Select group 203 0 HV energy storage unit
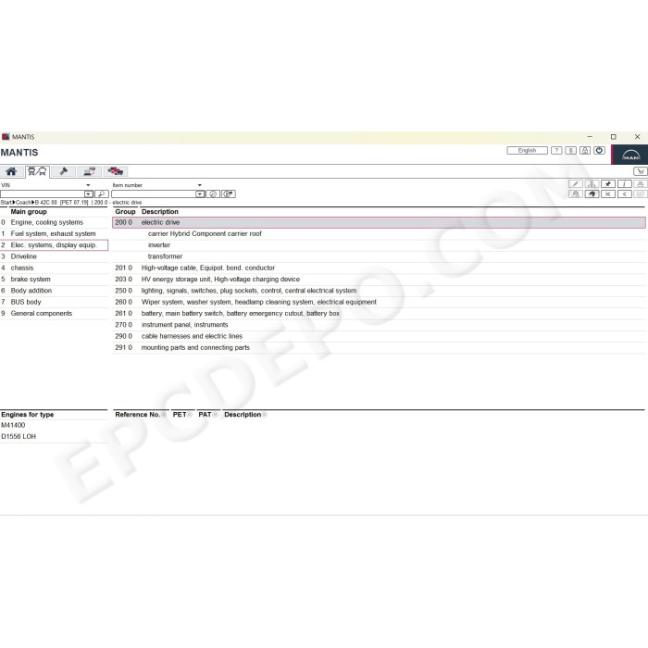The height and width of the screenshot is (648, 648). tap(379, 280)
